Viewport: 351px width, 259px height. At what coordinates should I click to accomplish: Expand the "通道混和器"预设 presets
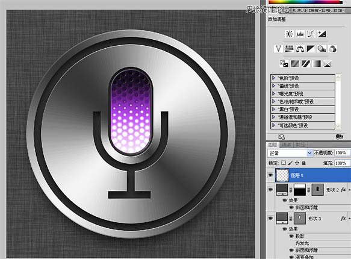coord(273,117)
